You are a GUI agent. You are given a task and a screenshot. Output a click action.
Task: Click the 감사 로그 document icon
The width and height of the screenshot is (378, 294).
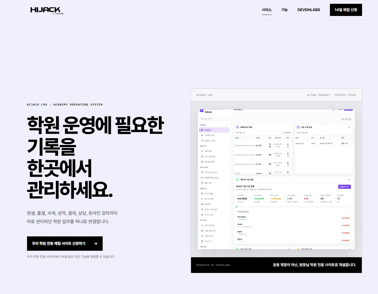pyautogui.click(x=202, y=241)
